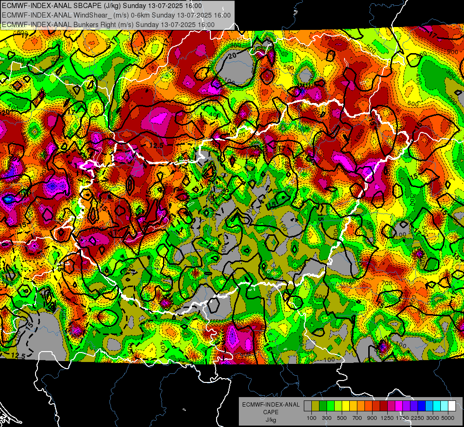The width and height of the screenshot is (464, 427).
Task: Select the legend tick value 5000
Action: [x=448, y=418]
